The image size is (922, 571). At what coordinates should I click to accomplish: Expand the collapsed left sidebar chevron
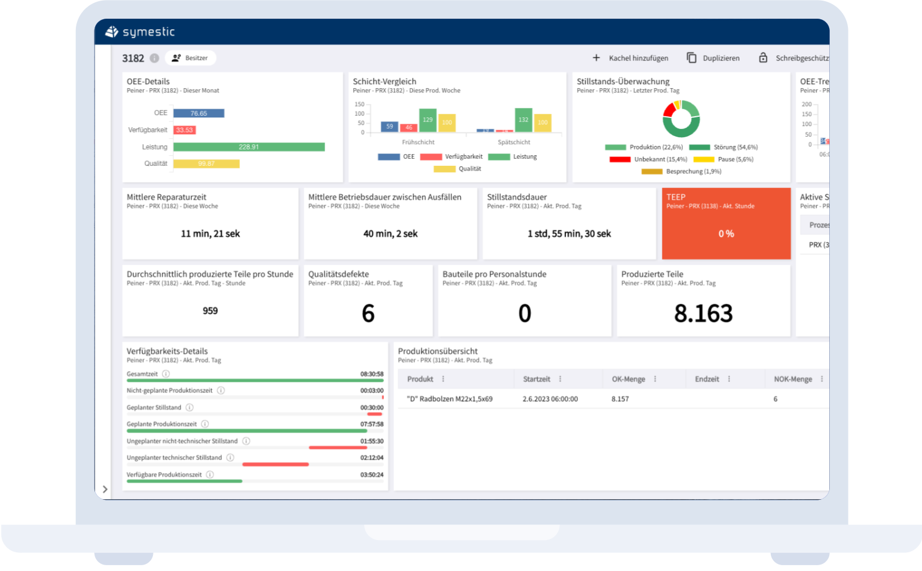click(105, 489)
